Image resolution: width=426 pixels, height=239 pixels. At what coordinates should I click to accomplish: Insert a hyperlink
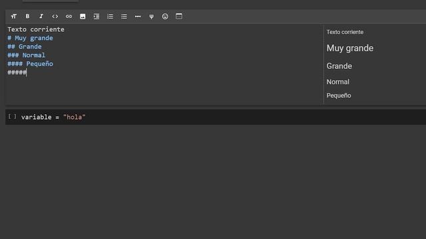(69, 17)
